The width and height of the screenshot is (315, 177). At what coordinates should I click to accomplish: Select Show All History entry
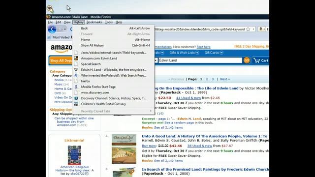(x=114, y=45)
